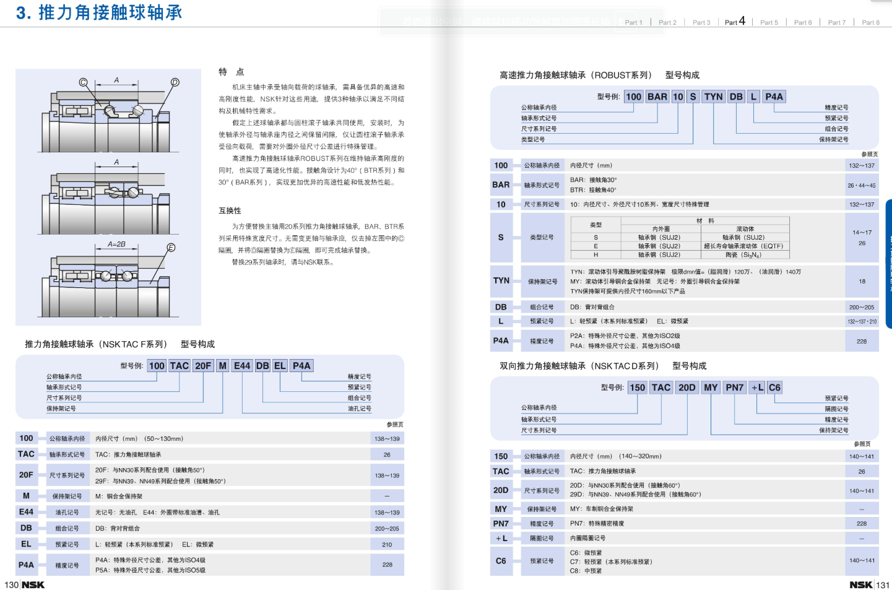The image size is (892, 590).
Task: Click the 油孔记号 label in the TAC F example
Action: click(360, 409)
